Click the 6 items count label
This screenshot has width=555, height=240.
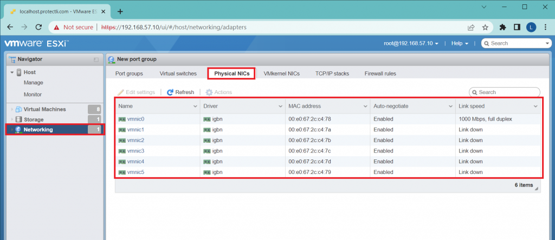[524, 185]
